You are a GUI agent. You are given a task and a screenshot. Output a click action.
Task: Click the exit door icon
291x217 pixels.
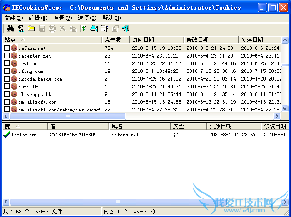(x=125, y=29)
